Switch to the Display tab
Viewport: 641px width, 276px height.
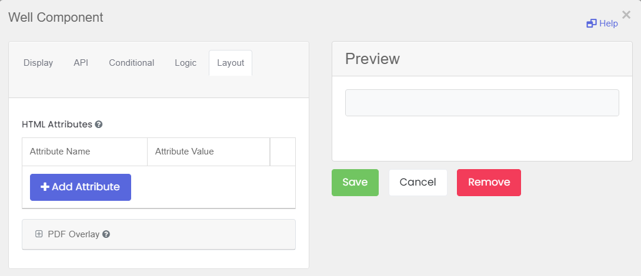[38, 63]
